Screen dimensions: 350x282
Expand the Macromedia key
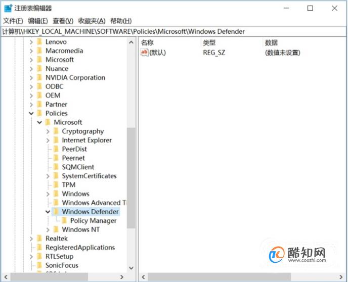[31, 51]
